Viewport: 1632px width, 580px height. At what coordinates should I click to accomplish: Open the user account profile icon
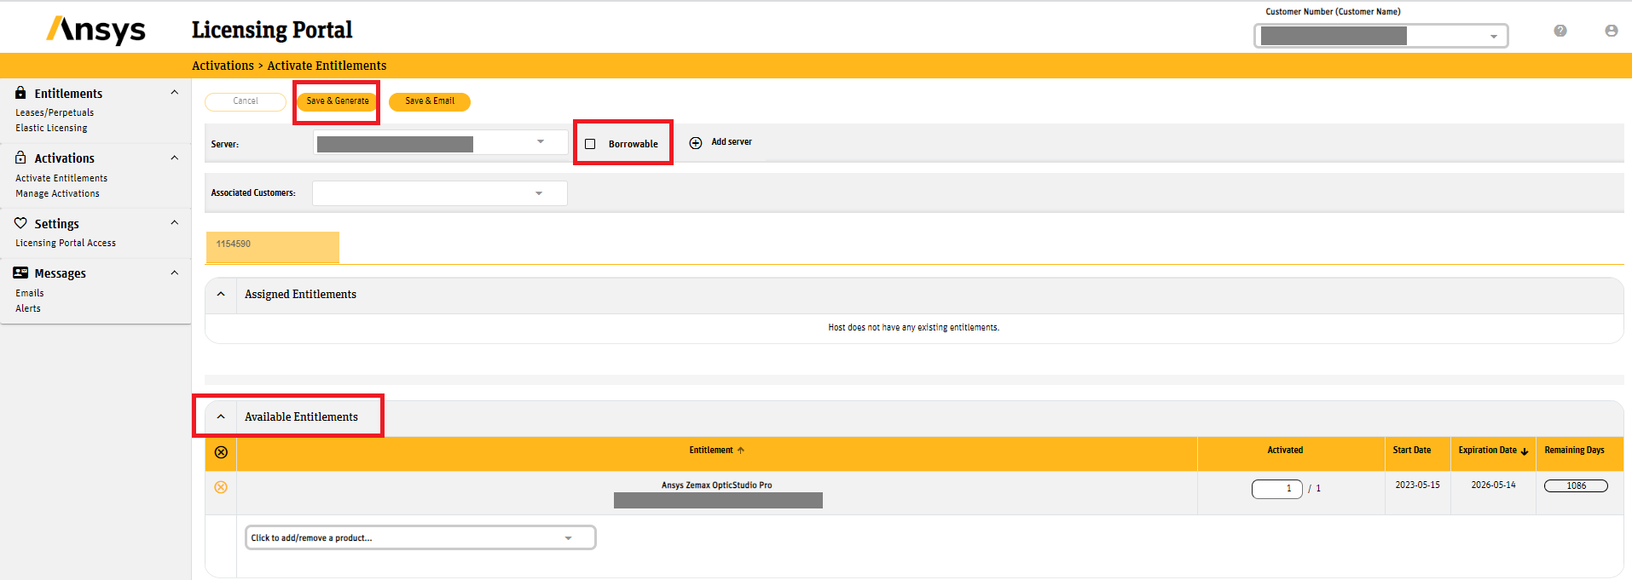pyautogui.click(x=1612, y=31)
